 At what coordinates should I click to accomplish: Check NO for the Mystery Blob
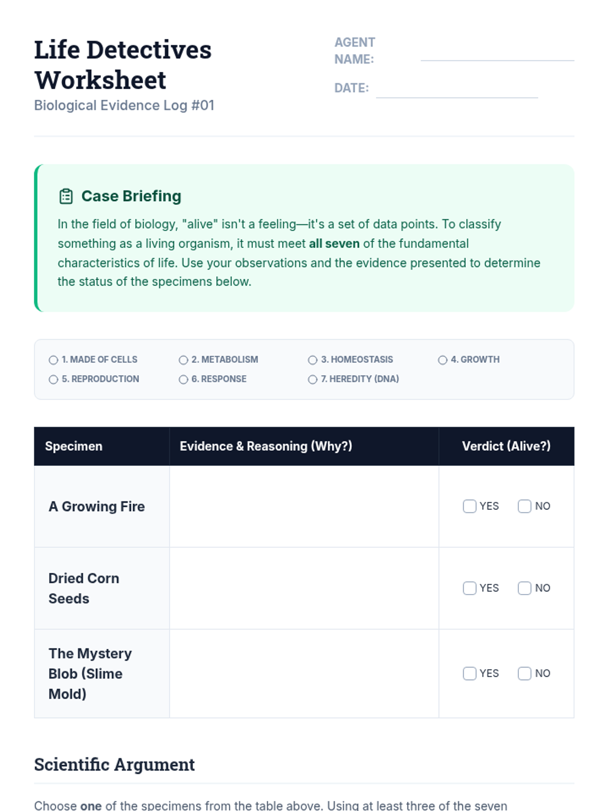click(524, 673)
